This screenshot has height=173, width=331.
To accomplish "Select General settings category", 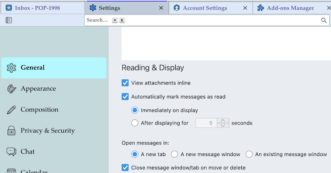I will [54, 68].
